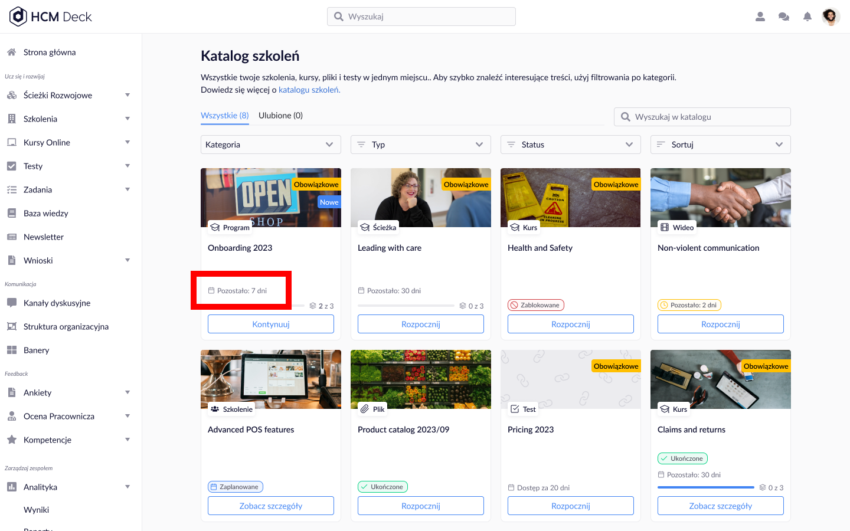This screenshot has height=531, width=850.
Task: Click the magnifier icon in top search bar
Action: (x=339, y=17)
